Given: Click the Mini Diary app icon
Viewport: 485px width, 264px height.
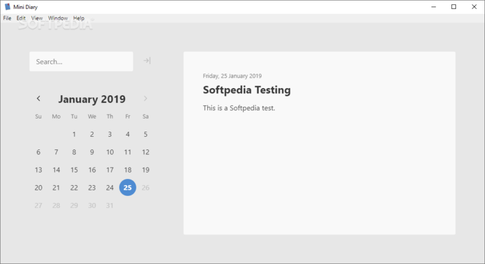Looking at the screenshot, I should [x=7, y=6].
